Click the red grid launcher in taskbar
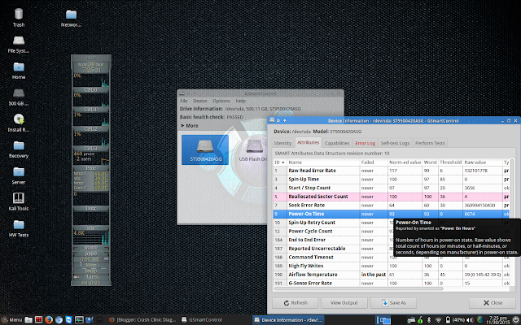521x325 pixels. click(38, 320)
